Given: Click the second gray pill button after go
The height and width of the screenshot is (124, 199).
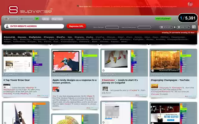Looking at the screenshot, I should [57, 19].
